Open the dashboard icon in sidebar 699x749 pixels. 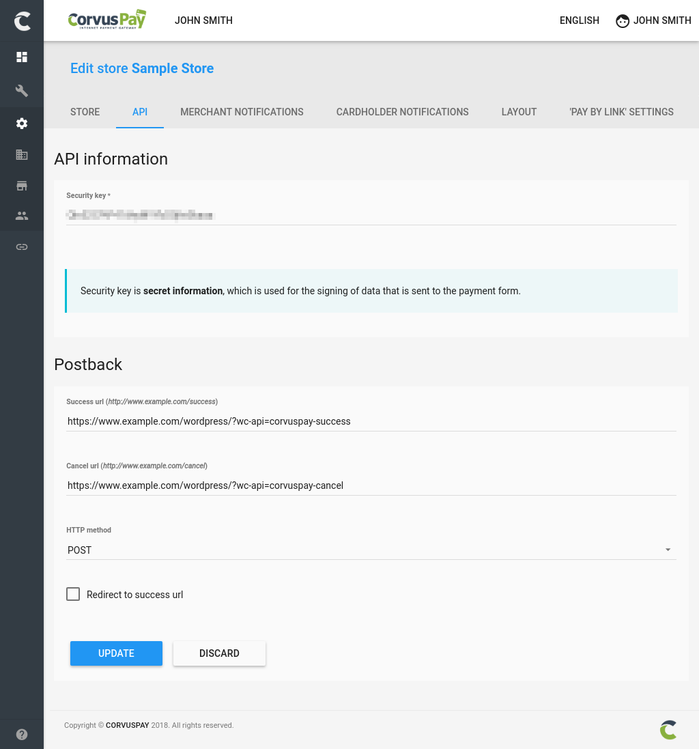point(22,57)
